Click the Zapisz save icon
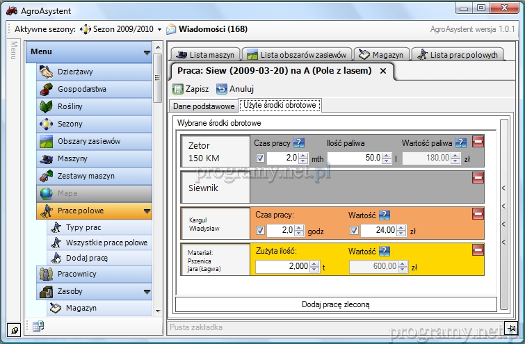This screenshot has height=344, width=525. tap(178, 89)
